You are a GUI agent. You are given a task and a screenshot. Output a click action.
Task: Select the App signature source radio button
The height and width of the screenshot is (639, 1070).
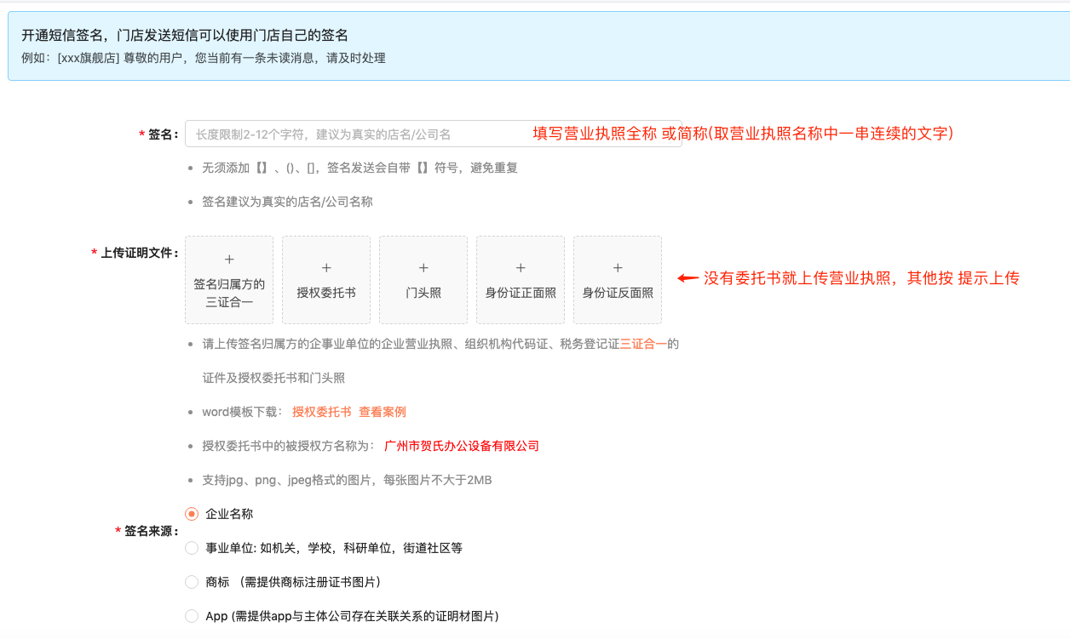click(x=192, y=616)
